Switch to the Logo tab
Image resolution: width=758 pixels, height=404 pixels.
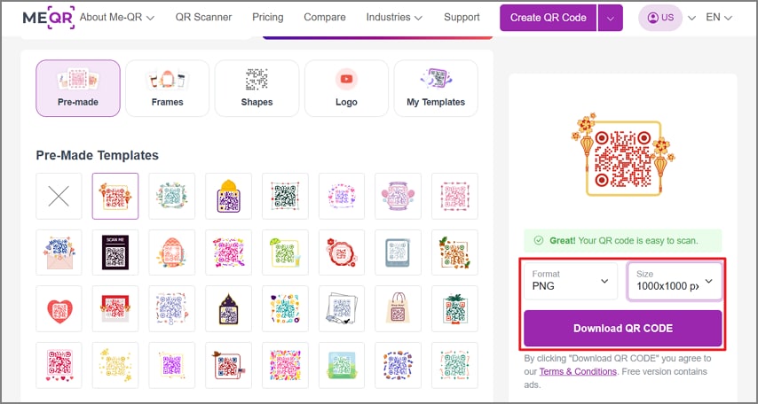(x=346, y=89)
